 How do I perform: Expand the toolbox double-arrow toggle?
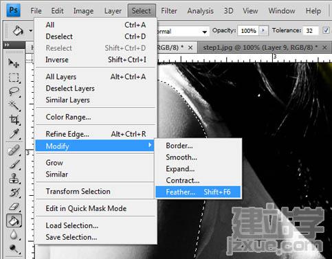click(x=7, y=45)
